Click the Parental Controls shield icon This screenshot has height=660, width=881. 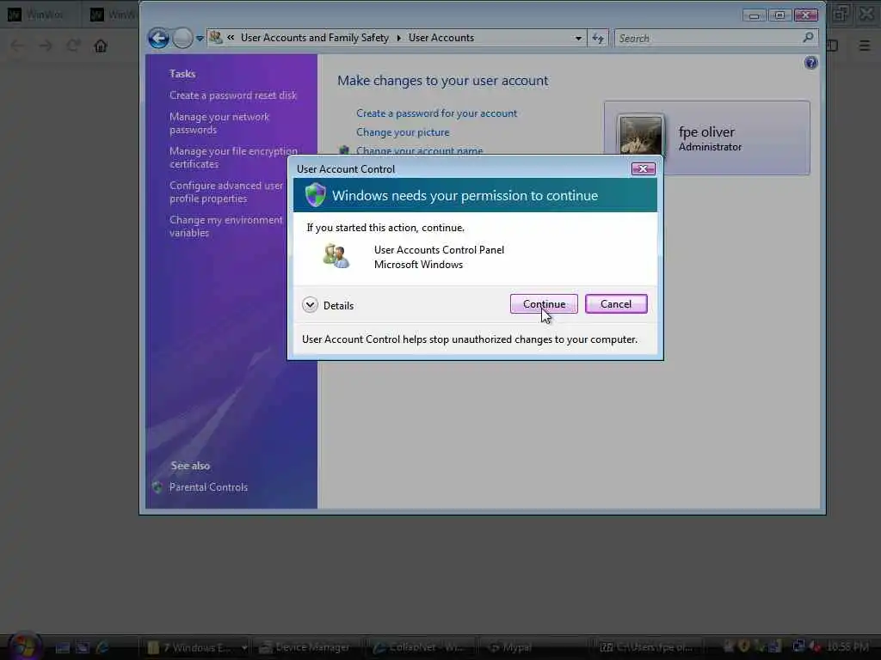157,487
